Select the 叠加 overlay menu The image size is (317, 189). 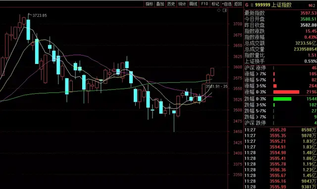(x=160, y=4)
